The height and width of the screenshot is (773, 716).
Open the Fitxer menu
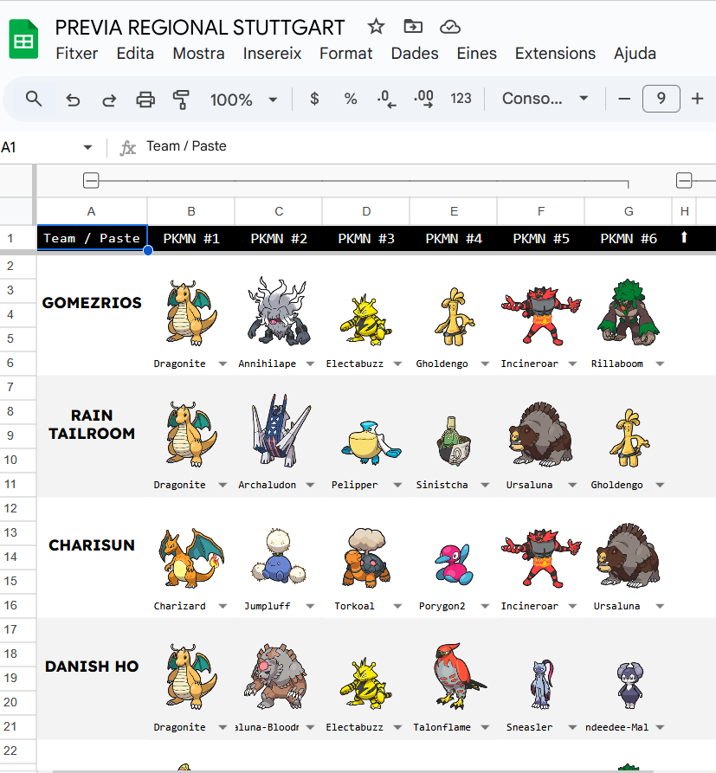(76, 54)
